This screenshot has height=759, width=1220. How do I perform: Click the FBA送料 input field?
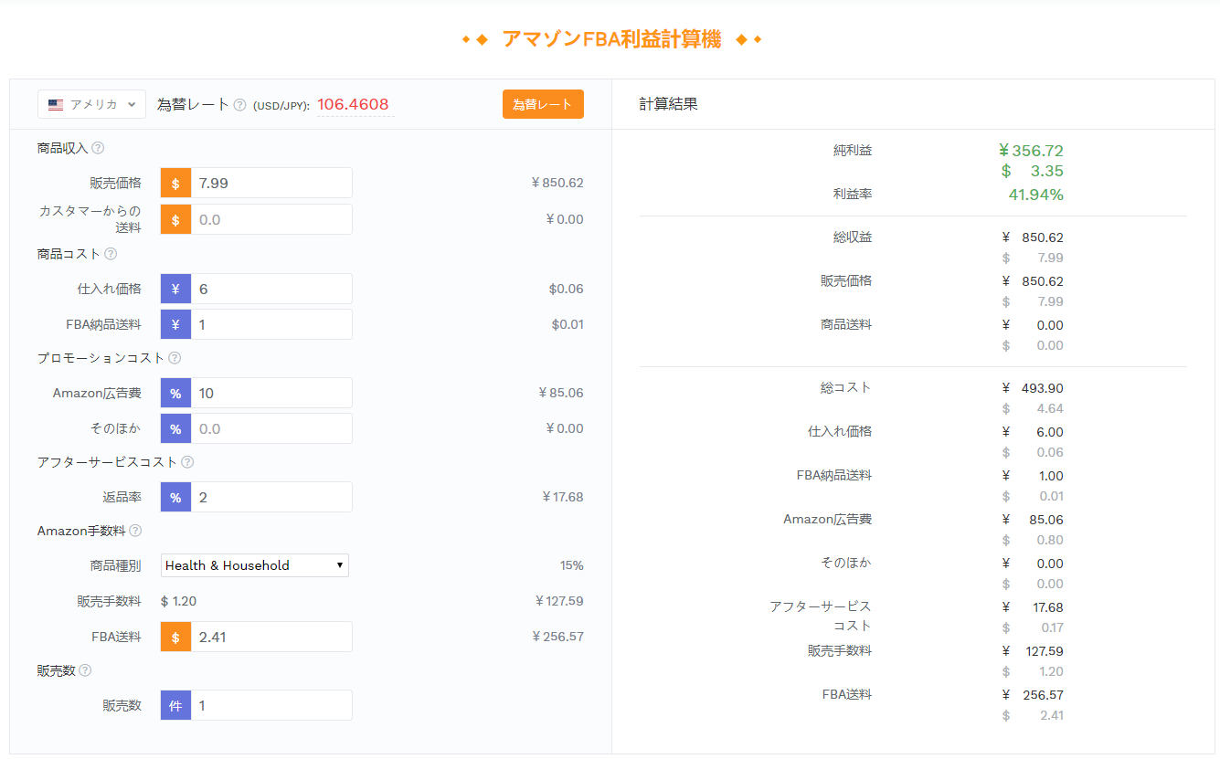point(271,637)
